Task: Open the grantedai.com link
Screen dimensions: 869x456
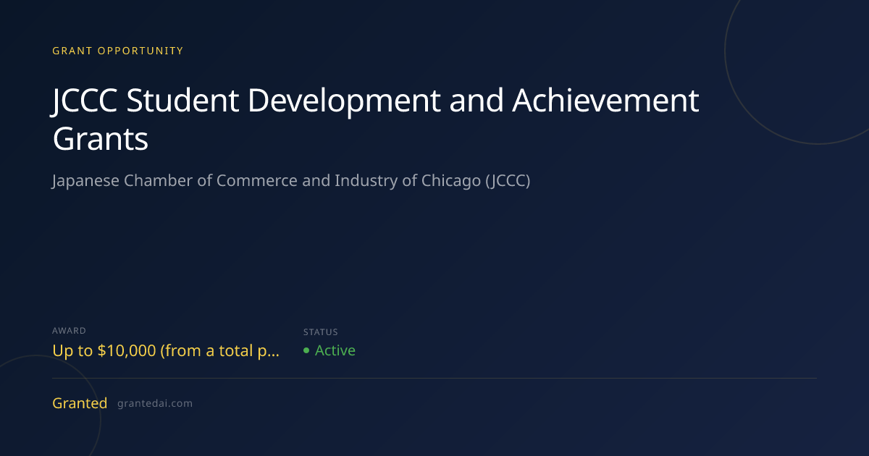Action: 155,404
